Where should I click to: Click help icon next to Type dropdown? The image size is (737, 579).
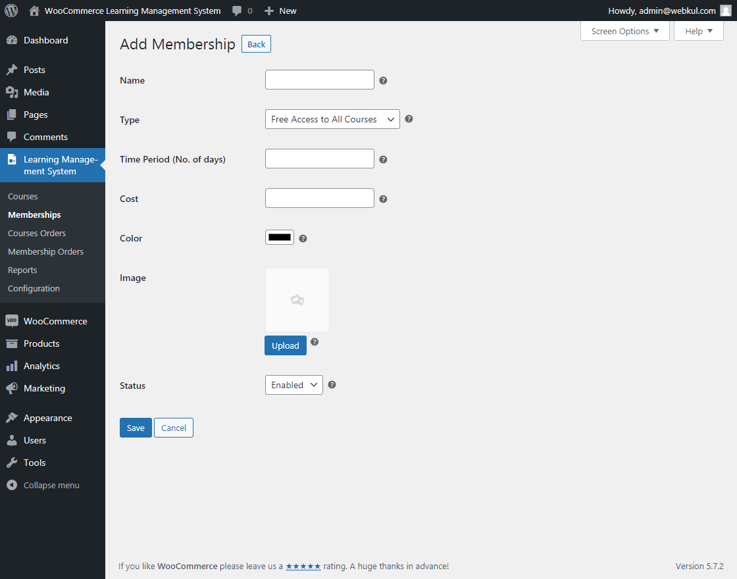(409, 119)
